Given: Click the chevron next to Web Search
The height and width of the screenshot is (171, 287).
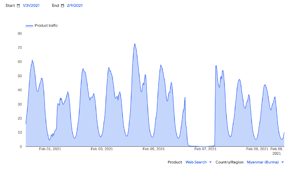Looking at the screenshot, I should click(x=210, y=162).
